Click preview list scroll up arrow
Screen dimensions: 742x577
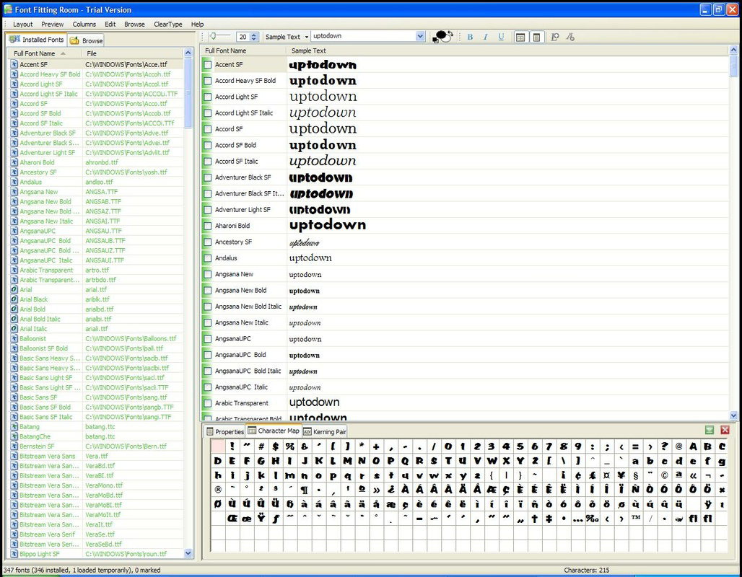click(x=733, y=50)
